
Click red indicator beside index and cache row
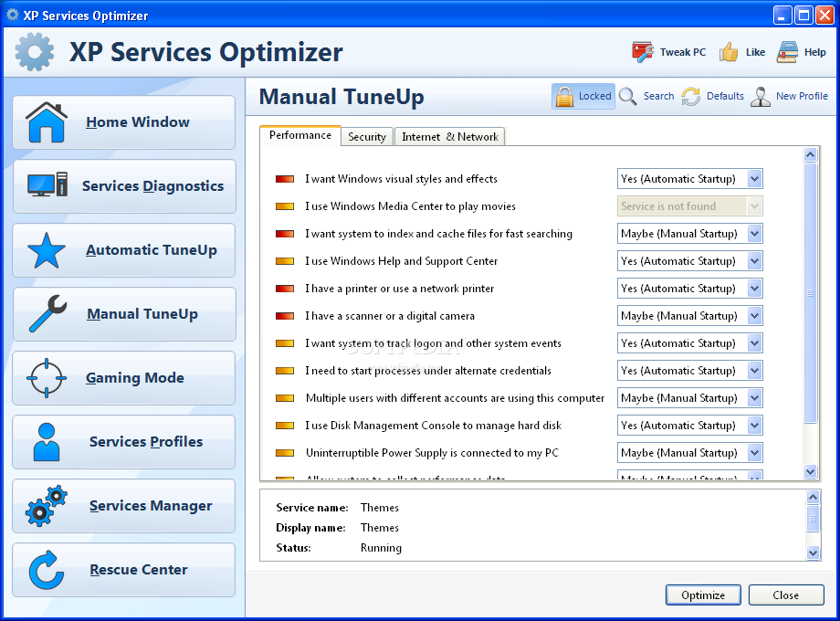coord(285,234)
